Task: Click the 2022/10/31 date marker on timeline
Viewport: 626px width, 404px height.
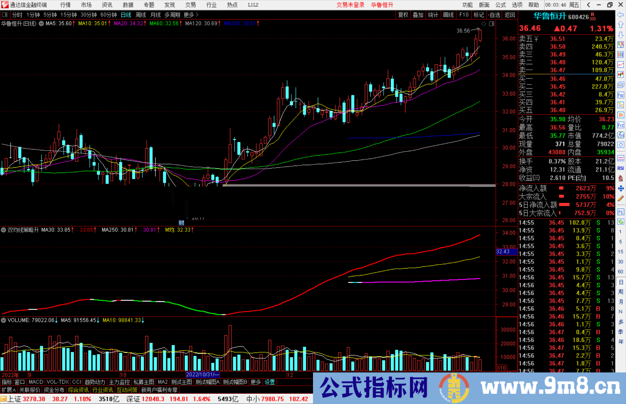Action: (202, 374)
